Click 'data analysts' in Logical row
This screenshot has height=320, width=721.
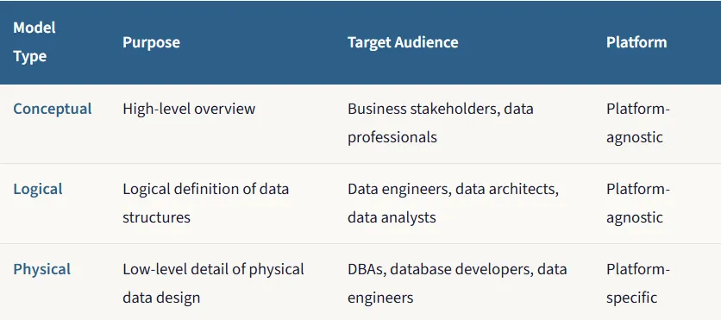[x=392, y=217]
